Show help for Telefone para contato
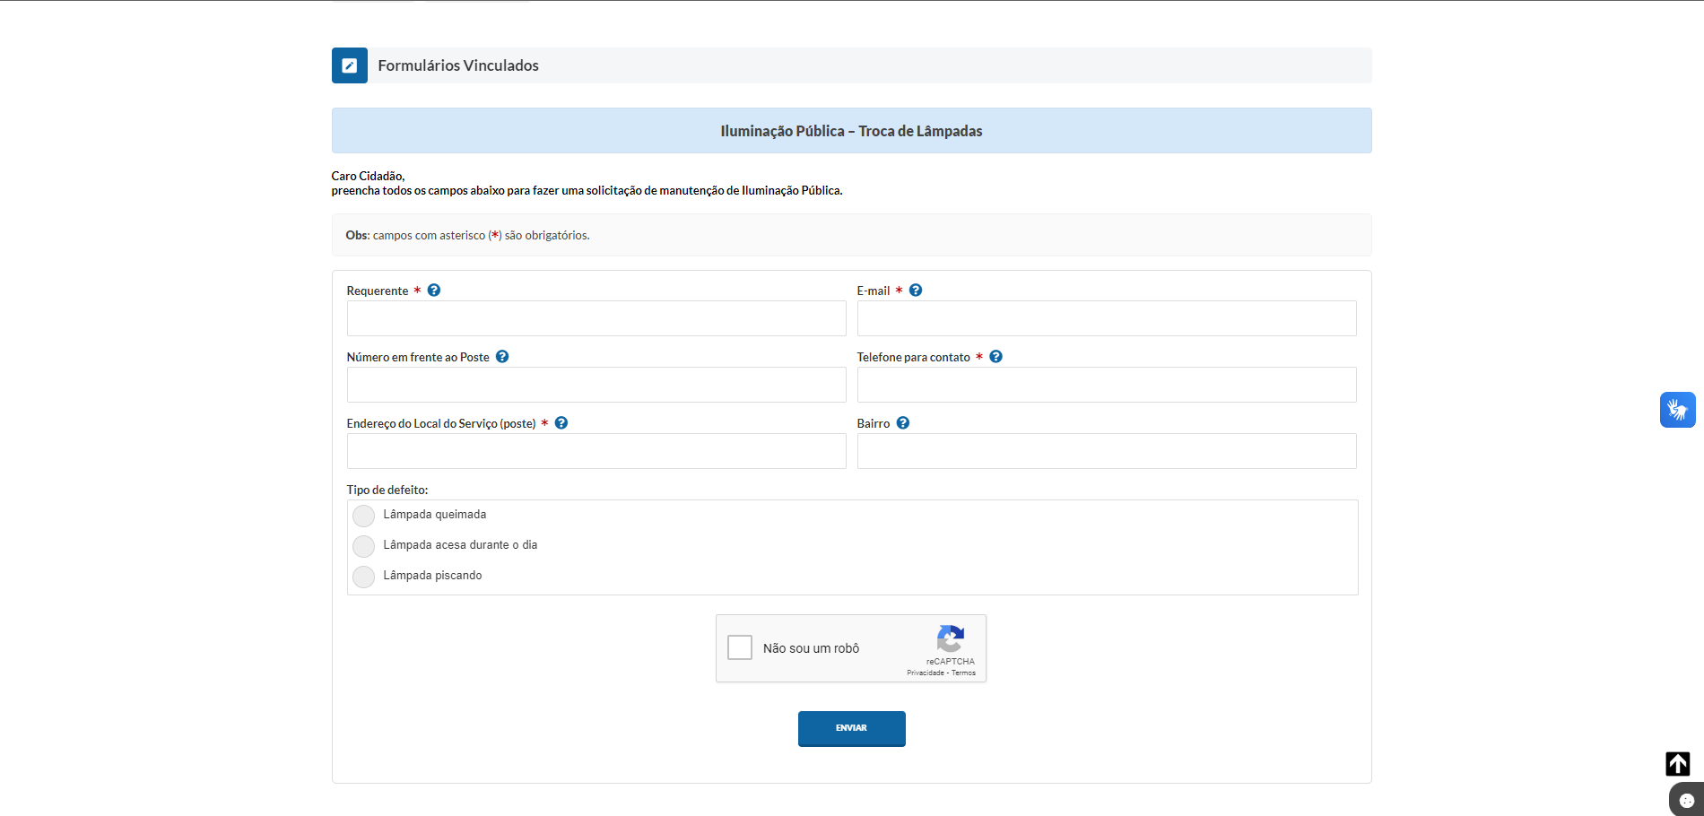The height and width of the screenshot is (816, 1704). click(x=995, y=357)
